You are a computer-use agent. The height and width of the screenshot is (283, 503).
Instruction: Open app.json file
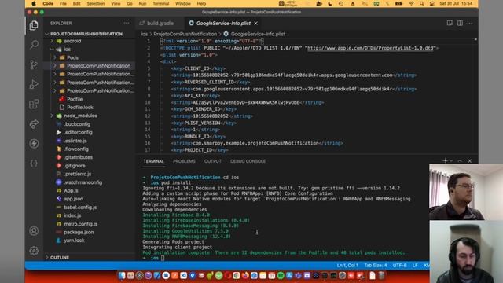pos(73,199)
